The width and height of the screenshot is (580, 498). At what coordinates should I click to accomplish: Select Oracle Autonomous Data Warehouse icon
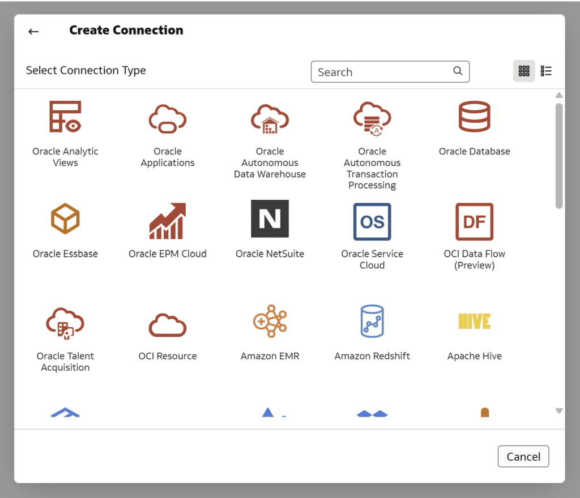tap(270, 118)
